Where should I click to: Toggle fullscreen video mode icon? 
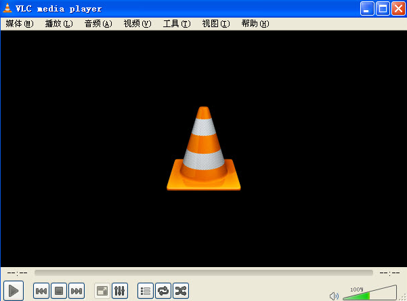(102, 291)
